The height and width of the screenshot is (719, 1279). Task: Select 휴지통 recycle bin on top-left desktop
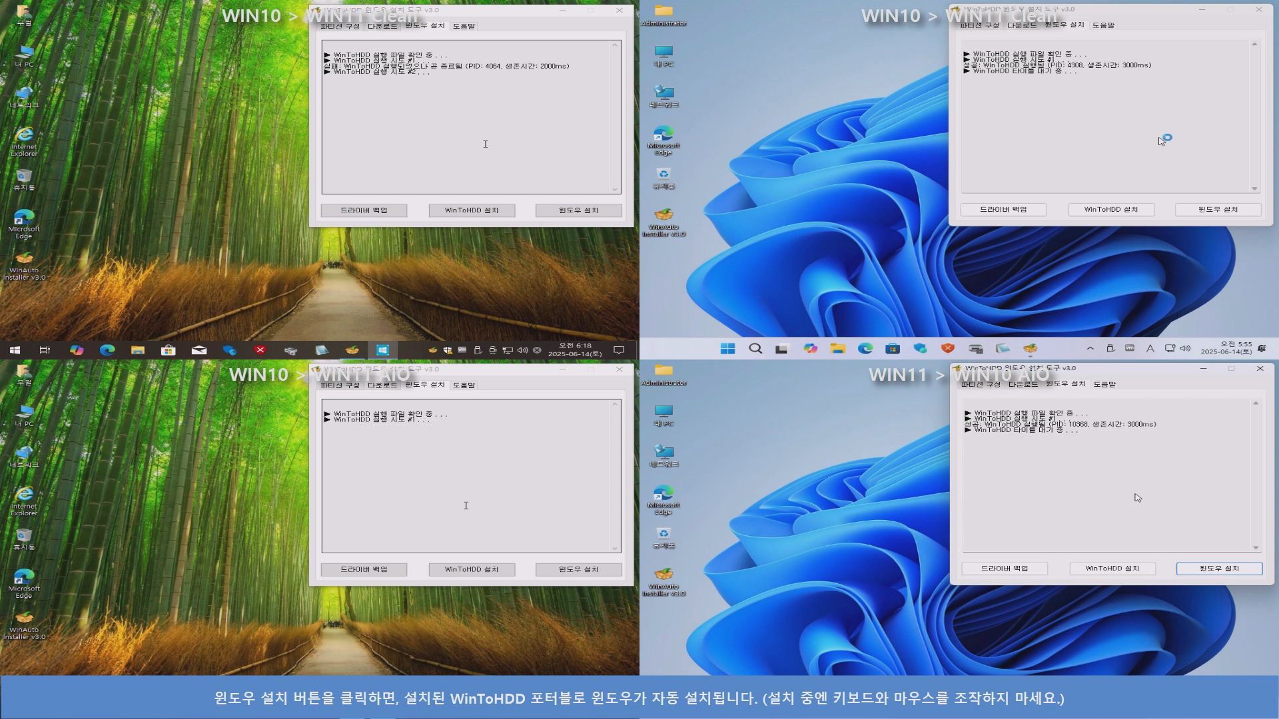click(x=24, y=180)
